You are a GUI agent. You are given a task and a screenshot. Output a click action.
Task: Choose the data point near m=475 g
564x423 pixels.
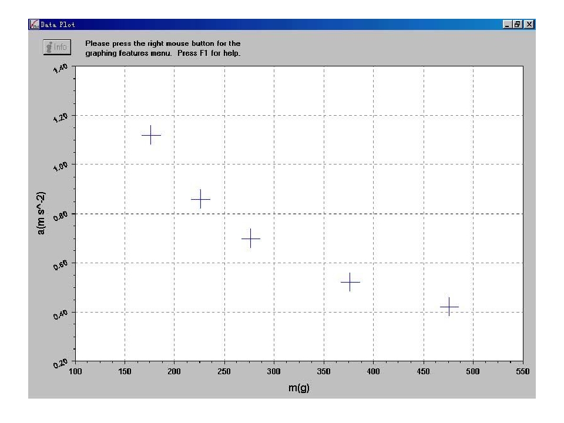449,307
